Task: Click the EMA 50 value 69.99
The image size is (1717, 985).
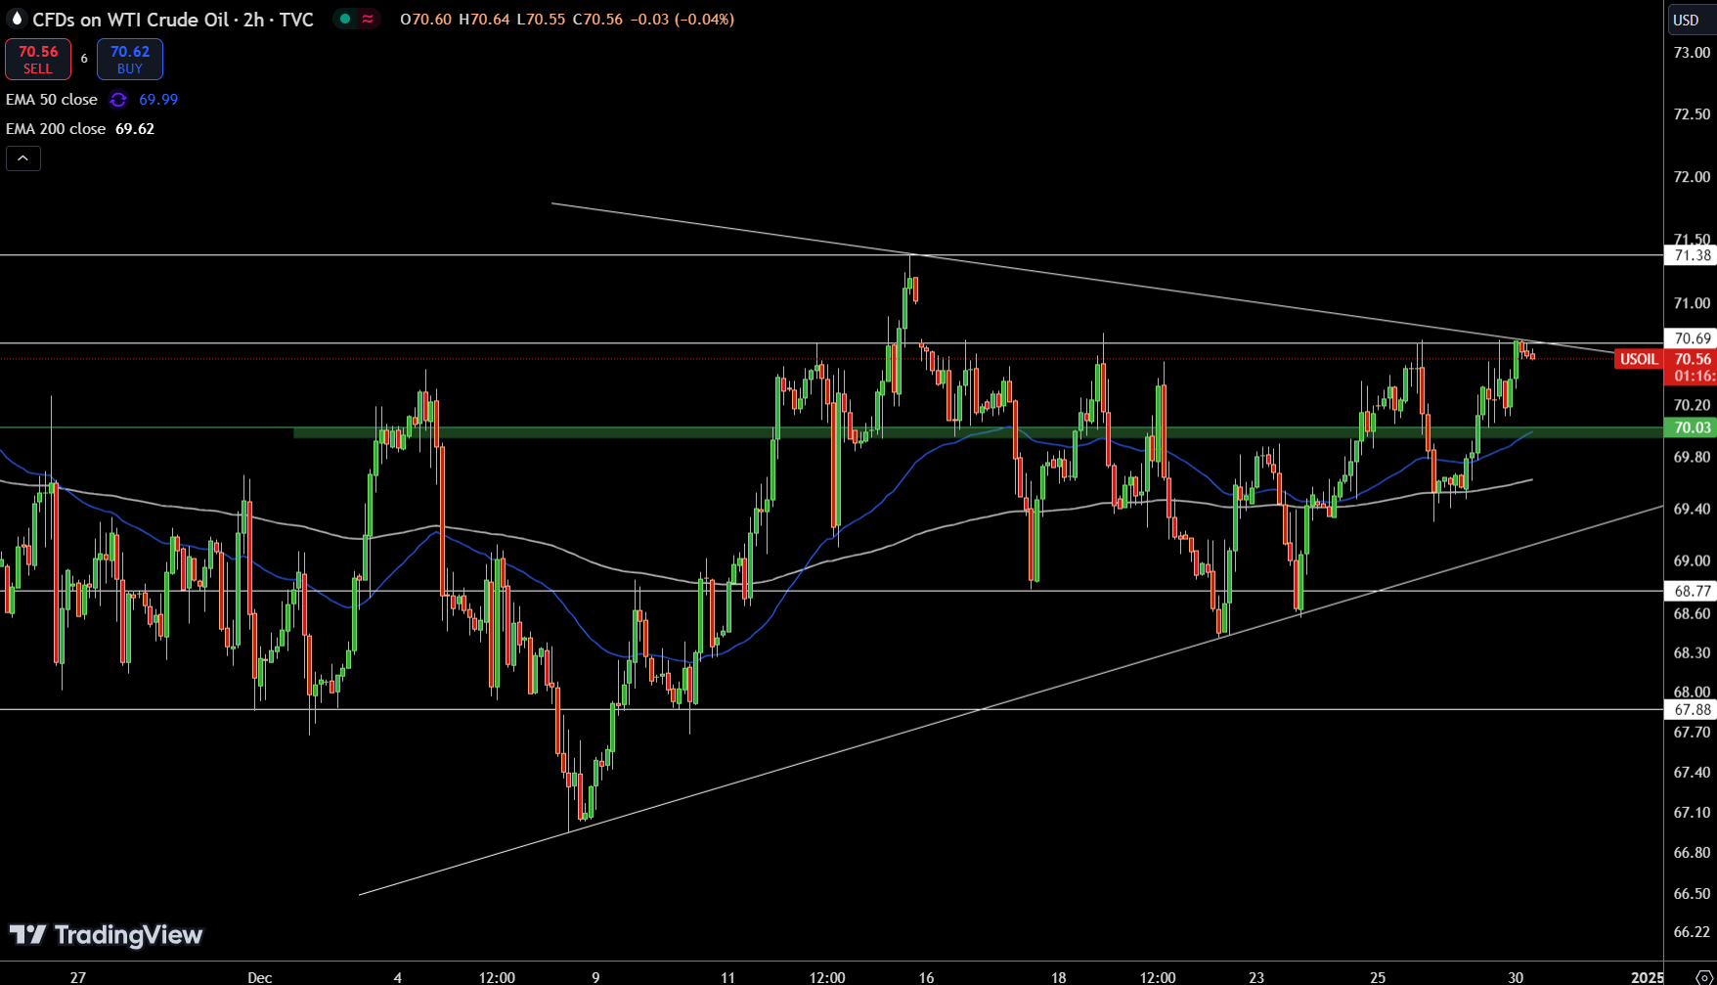Action: click(x=158, y=100)
